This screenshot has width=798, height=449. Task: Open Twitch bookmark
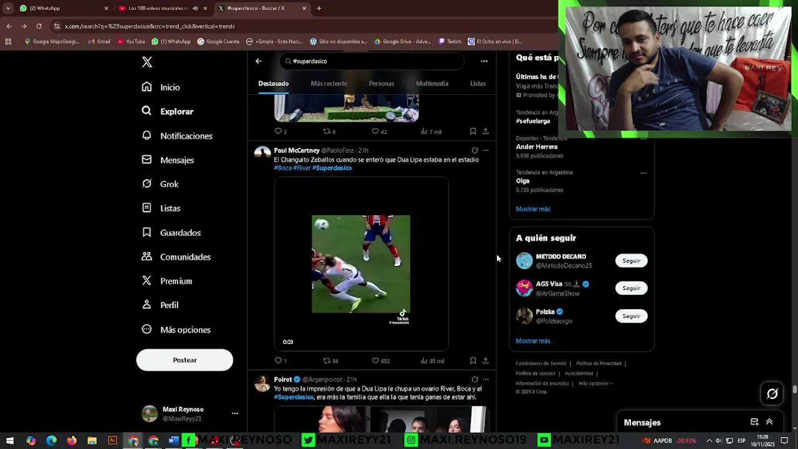click(x=450, y=42)
